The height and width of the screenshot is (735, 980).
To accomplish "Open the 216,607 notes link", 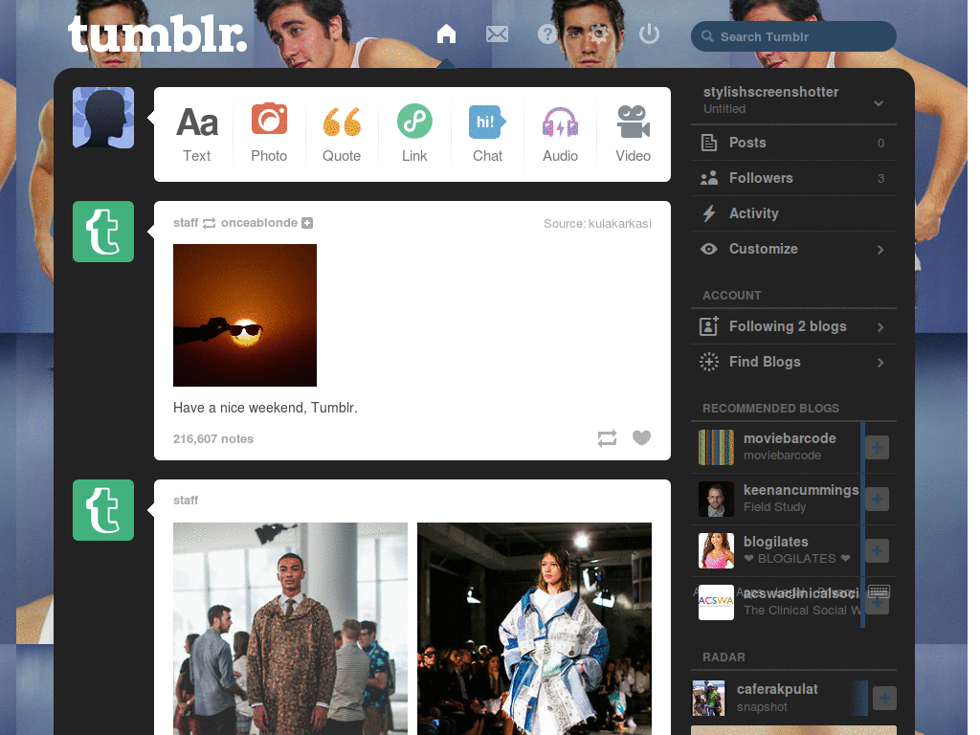I will pos(213,438).
